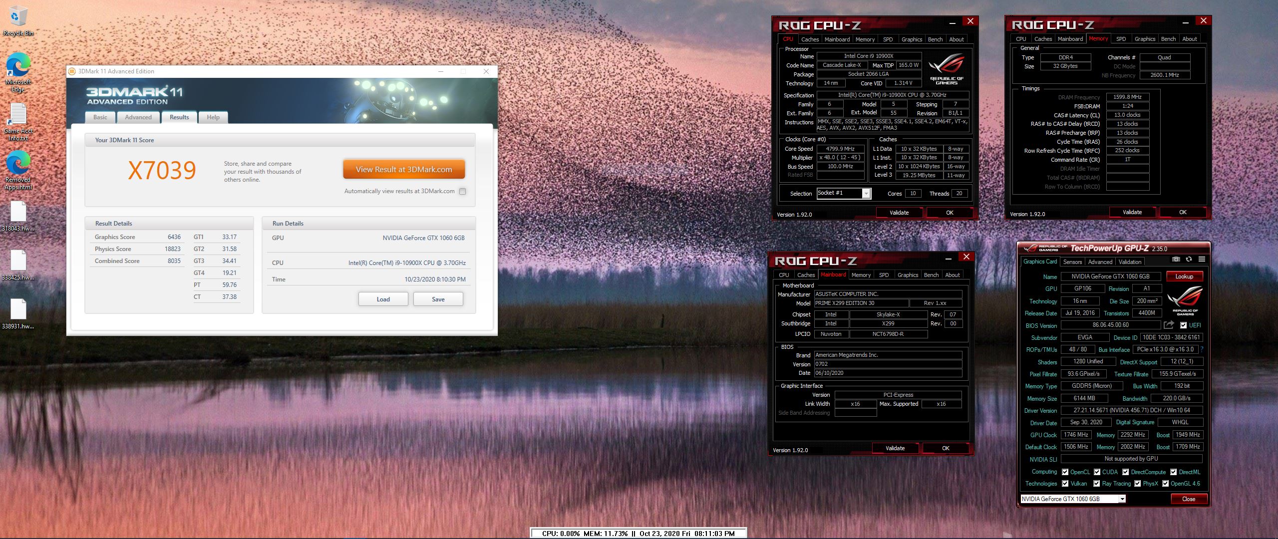This screenshot has width=1278, height=539.
Task: Click OK in the CPU-Z Mainboard window
Action: click(x=946, y=448)
